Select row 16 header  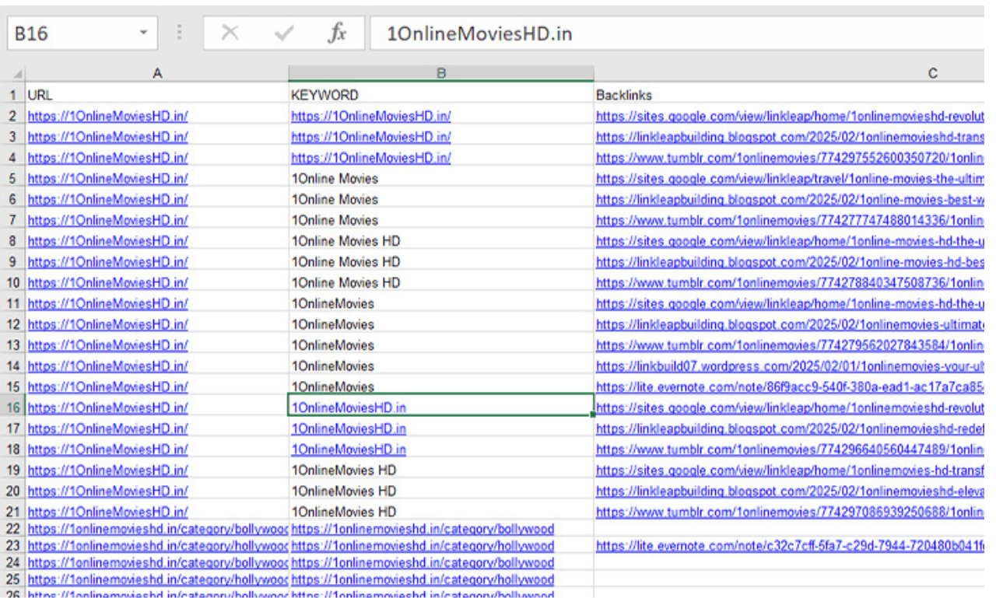click(12, 407)
